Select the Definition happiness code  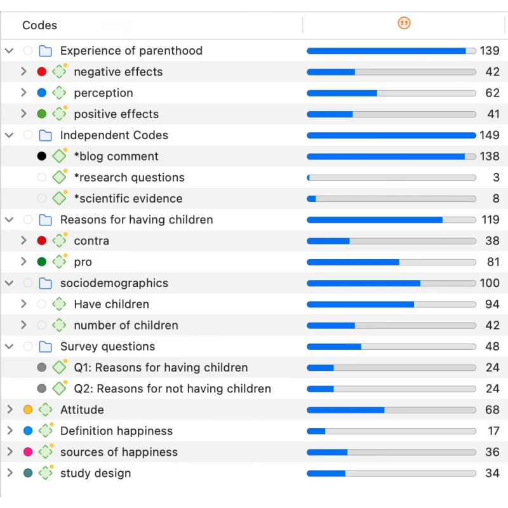coord(116,431)
